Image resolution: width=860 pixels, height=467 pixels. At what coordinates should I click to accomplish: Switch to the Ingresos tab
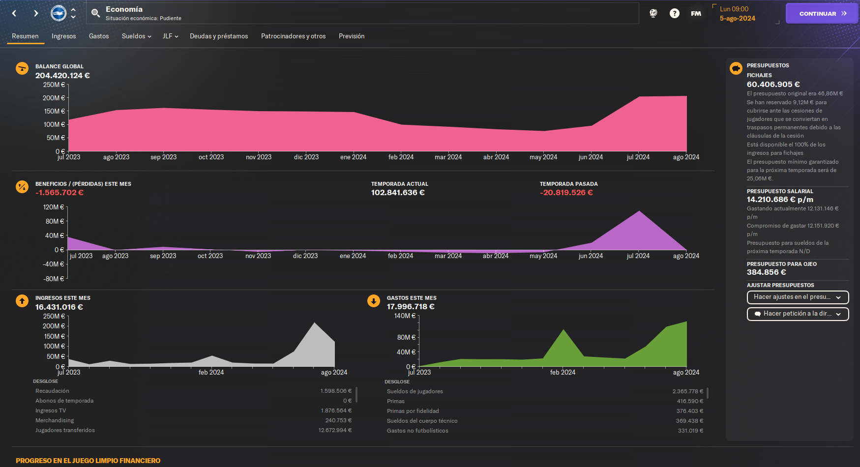click(64, 36)
